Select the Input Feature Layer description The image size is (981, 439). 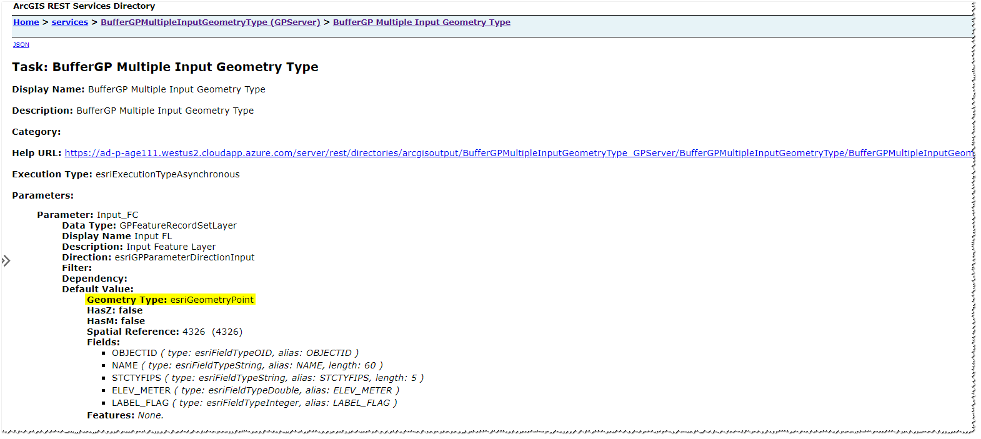pos(171,247)
